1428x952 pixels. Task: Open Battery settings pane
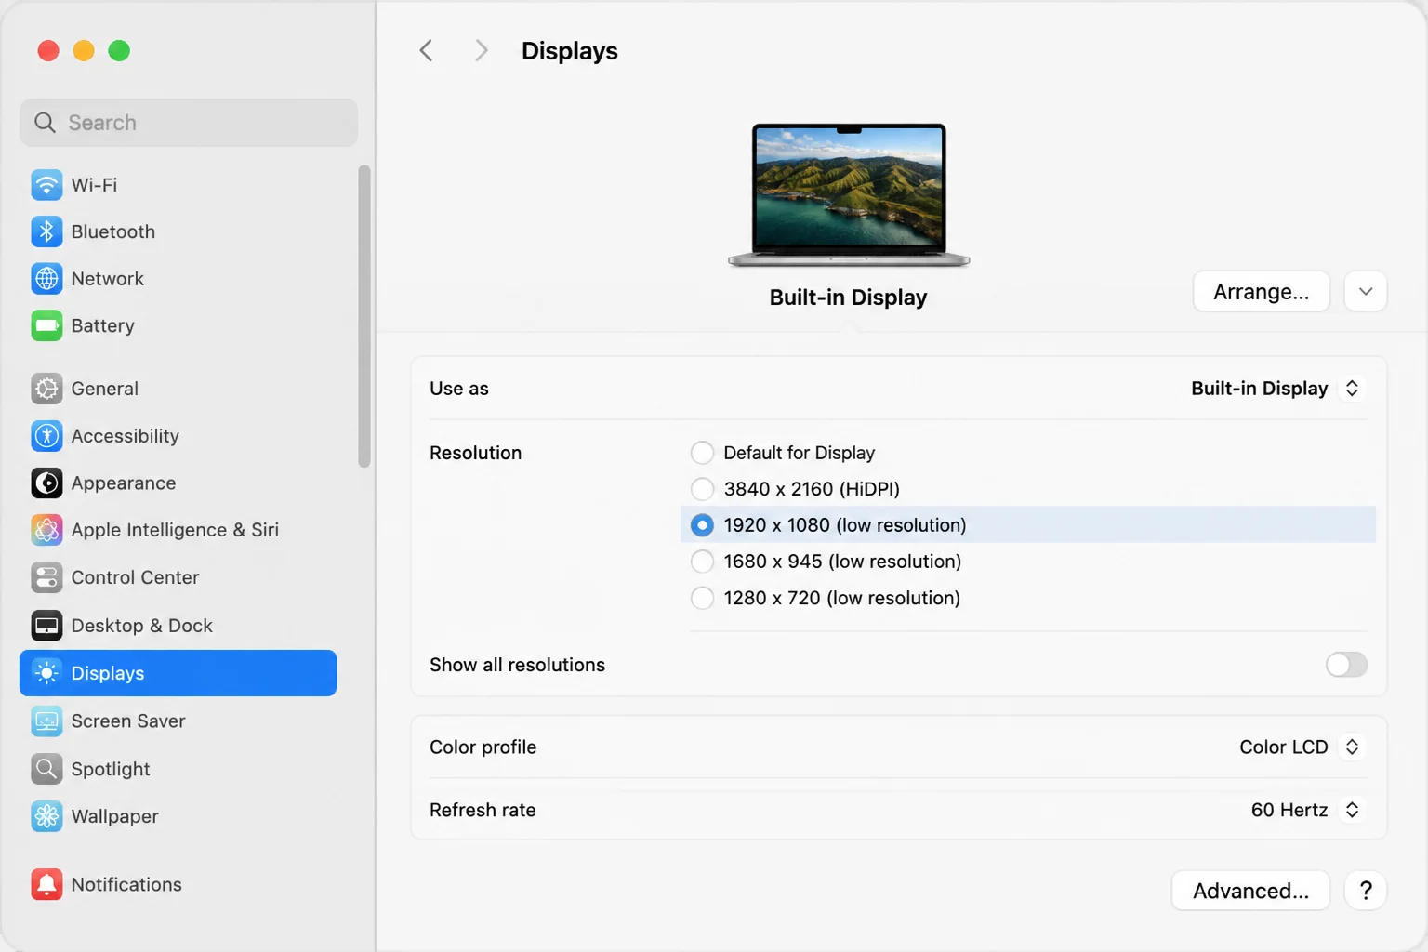point(178,325)
